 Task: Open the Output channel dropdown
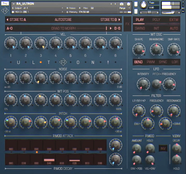[62, 8]
